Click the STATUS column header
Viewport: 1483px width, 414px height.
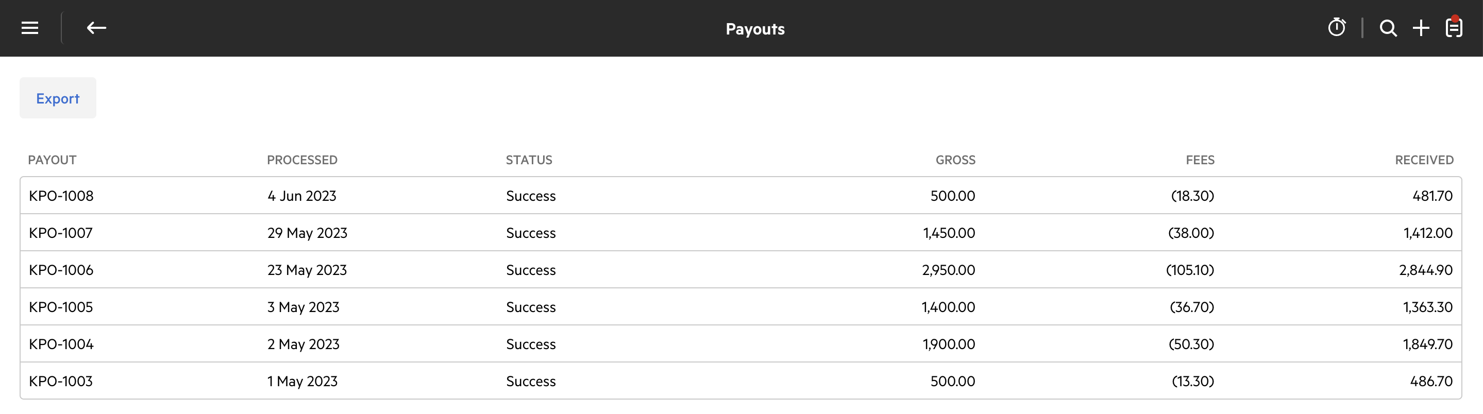tap(529, 160)
